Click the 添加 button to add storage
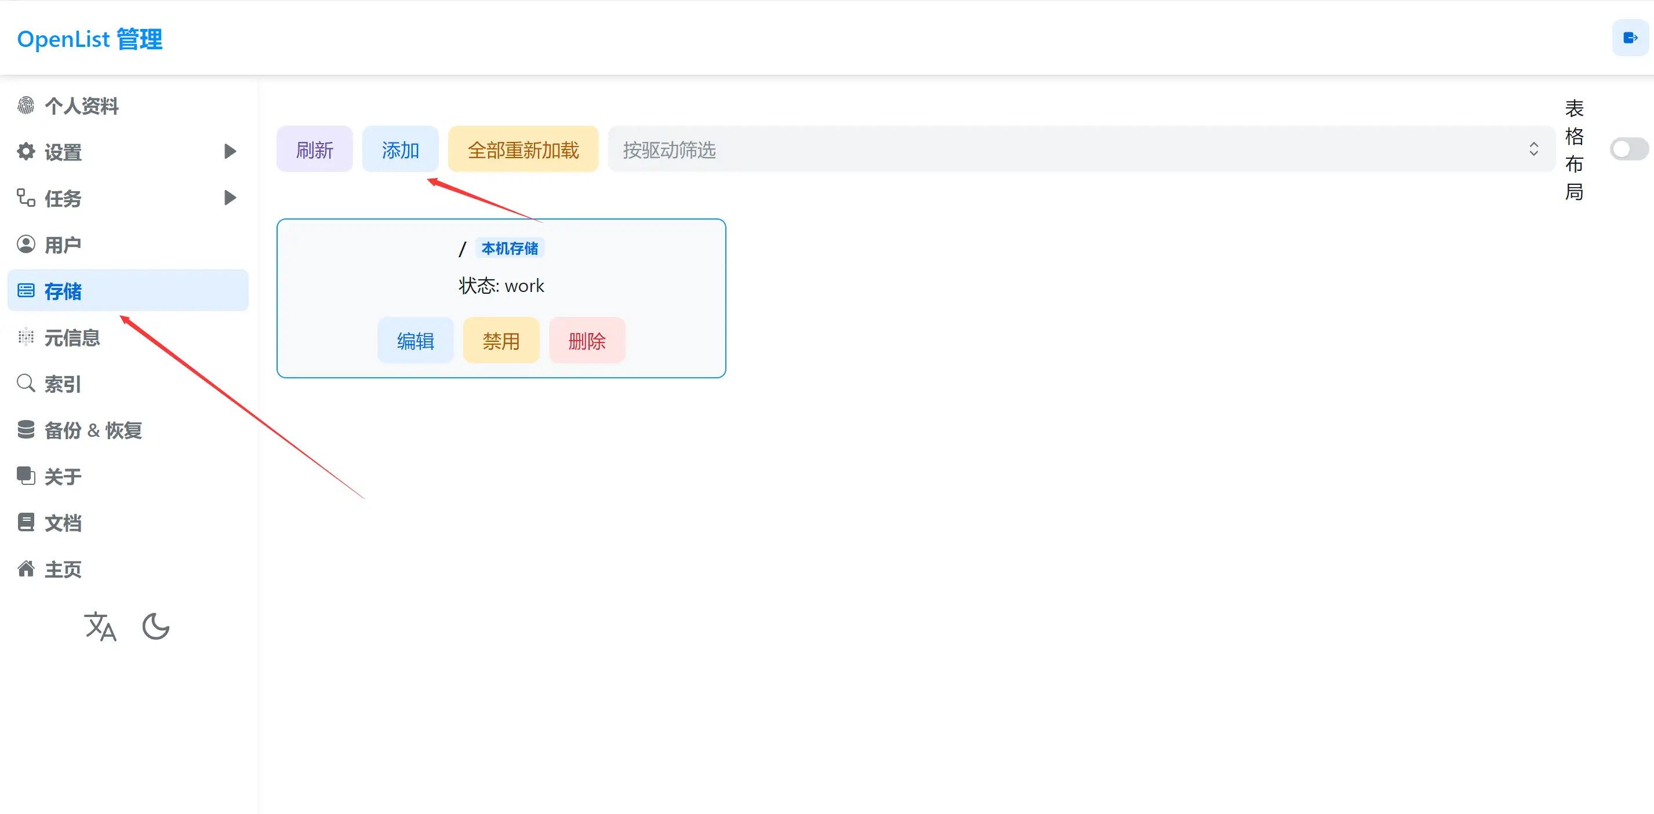Viewport: 1654px width, 814px height. [400, 149]
